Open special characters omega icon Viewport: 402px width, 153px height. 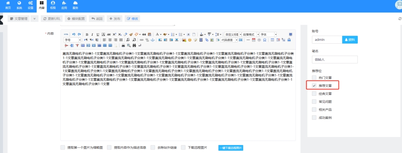(265, 40)
